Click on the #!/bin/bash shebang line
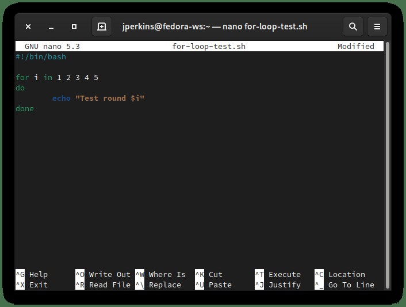This screenshot has height=307, width=406. [x=41, y=57]
